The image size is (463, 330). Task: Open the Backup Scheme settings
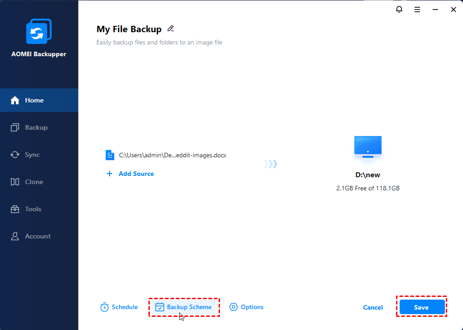tap(184, 307)
